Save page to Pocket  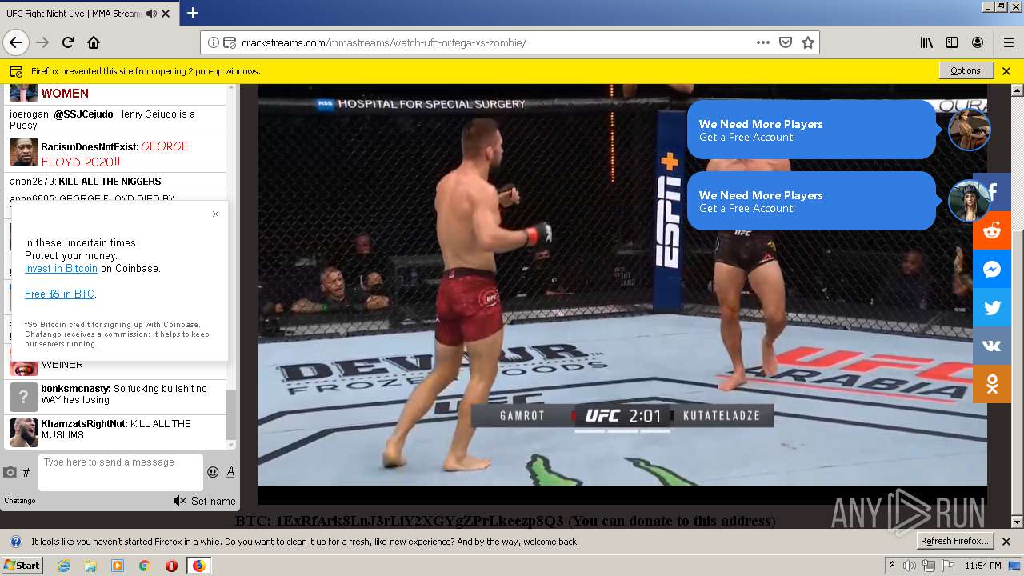pyautogui.click(x=786, y=42)
